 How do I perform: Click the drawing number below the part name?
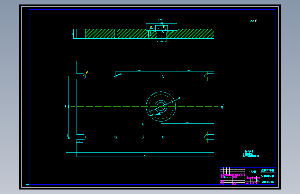click(268, 182)
